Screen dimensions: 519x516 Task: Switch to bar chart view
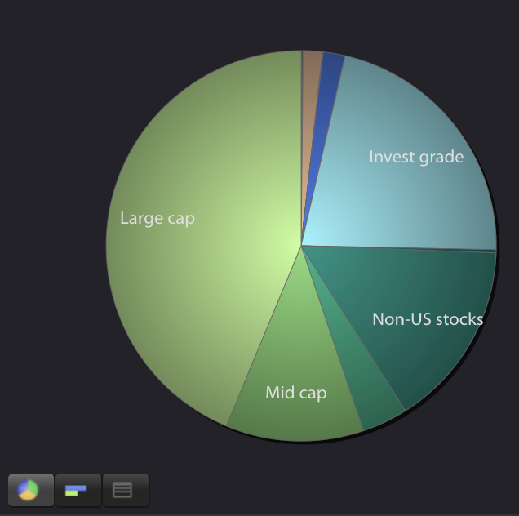click(78, 490)
